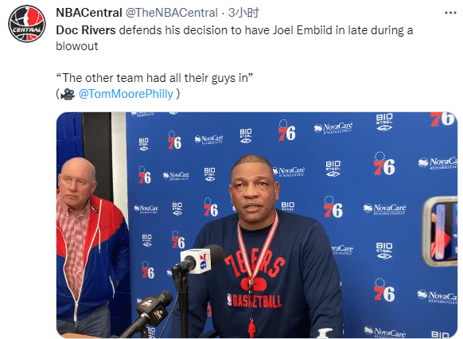
Task: Click the movie camera emoji
Action: coord(68,94)
